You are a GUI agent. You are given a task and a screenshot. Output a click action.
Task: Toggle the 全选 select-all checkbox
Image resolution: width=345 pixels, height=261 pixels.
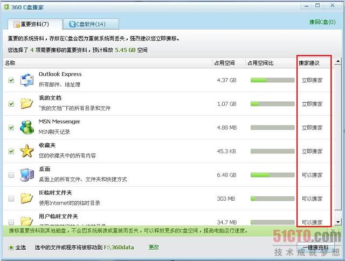pyautogui.click(x=11, y=248)
